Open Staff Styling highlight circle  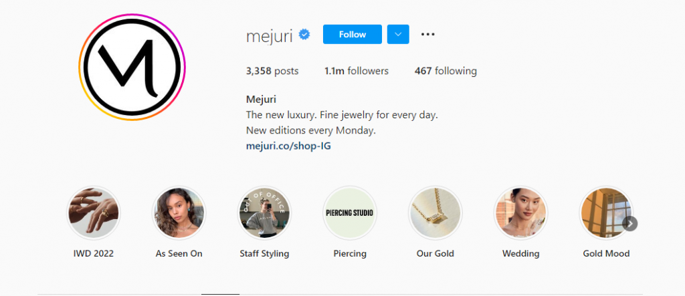click(x=264, y=213)
